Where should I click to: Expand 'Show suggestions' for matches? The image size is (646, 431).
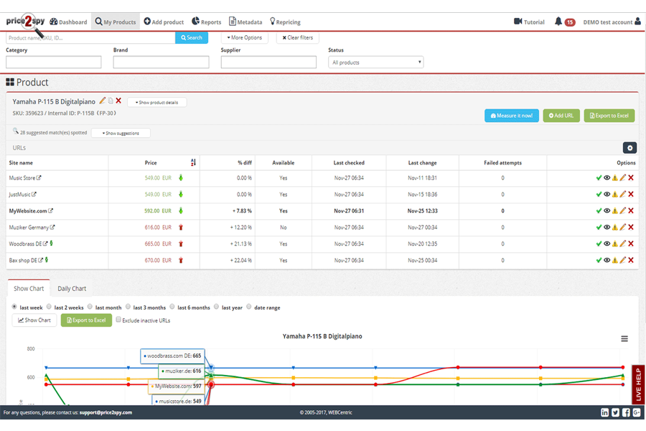pyautogui.click(x=121, y=133)
